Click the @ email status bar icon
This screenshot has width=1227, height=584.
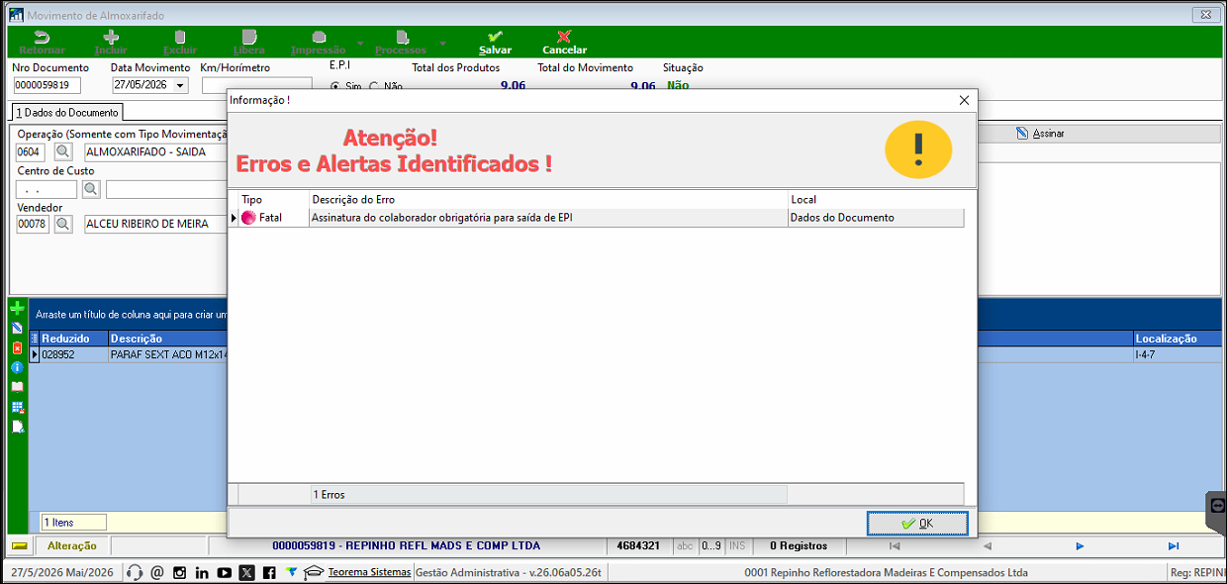point(156,572)
